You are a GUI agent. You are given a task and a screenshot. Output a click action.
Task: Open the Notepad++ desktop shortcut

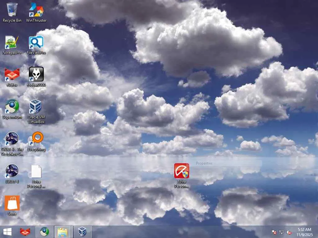tap(12, 45)
